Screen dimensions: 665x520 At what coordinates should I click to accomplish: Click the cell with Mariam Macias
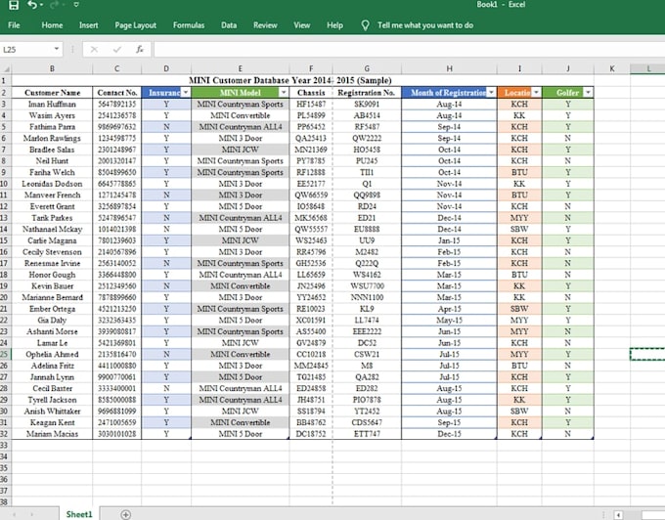click(52, 434)
